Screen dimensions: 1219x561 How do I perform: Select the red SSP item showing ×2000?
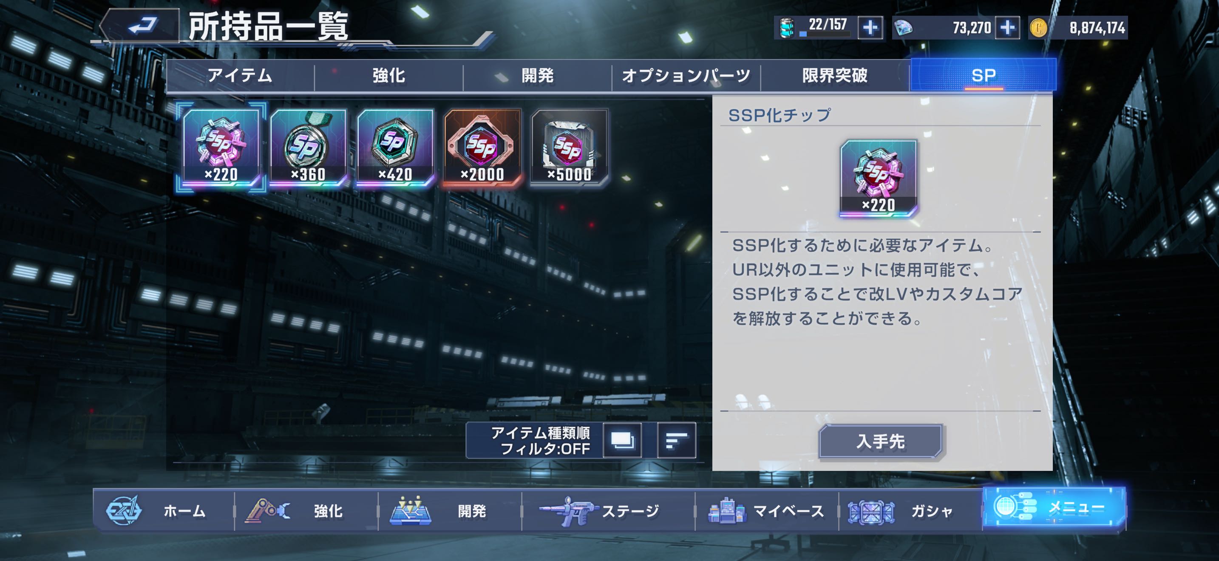tap(482, 147)
